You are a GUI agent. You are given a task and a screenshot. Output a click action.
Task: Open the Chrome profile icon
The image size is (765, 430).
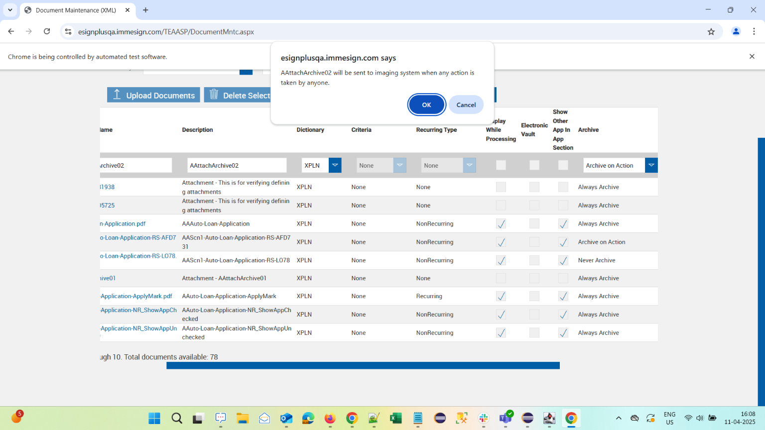(x=736, y=31)
